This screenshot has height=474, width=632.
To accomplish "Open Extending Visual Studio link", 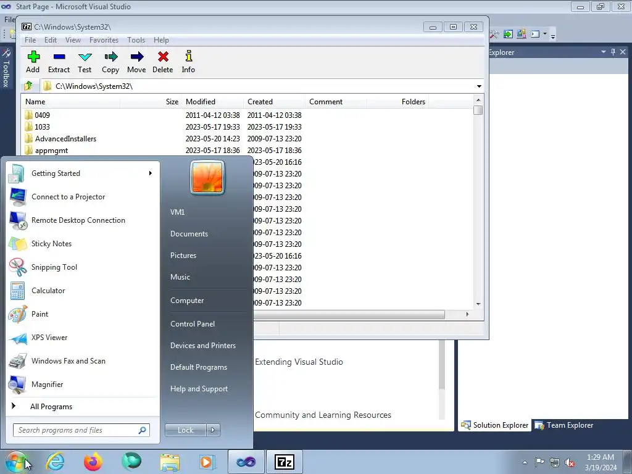I will pos(299,362).
